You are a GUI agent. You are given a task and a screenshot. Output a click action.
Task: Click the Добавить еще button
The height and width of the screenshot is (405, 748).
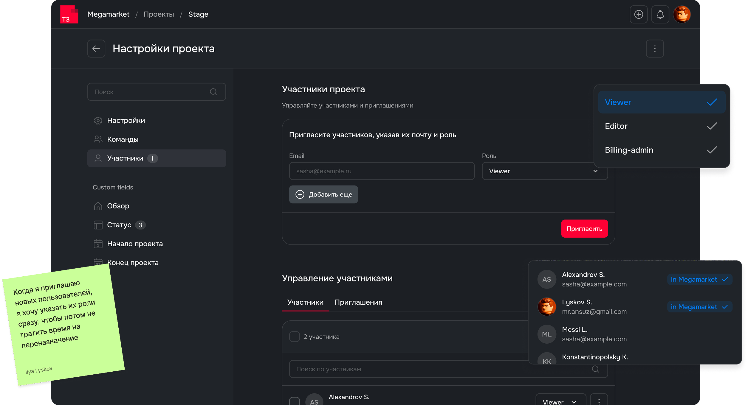[x=323, y=194]
